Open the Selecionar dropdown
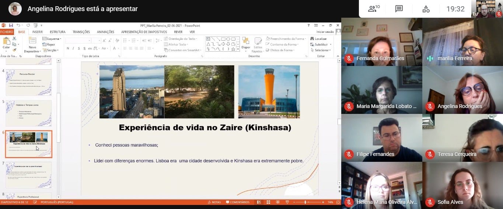The height and width of the screenshot is (209, 503). coord(321,50)
